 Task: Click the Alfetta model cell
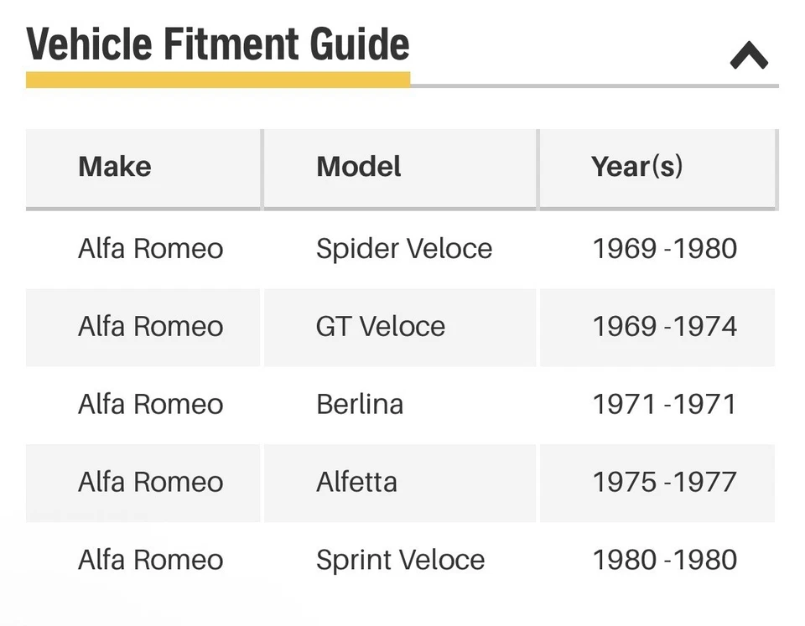click(x=356, y=483)
